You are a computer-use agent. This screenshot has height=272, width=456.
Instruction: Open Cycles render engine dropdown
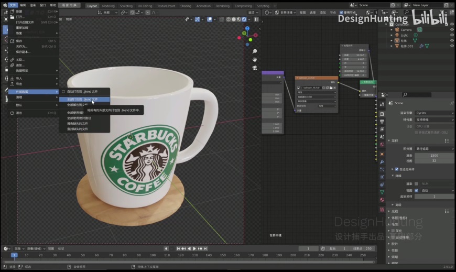(434, 113)
